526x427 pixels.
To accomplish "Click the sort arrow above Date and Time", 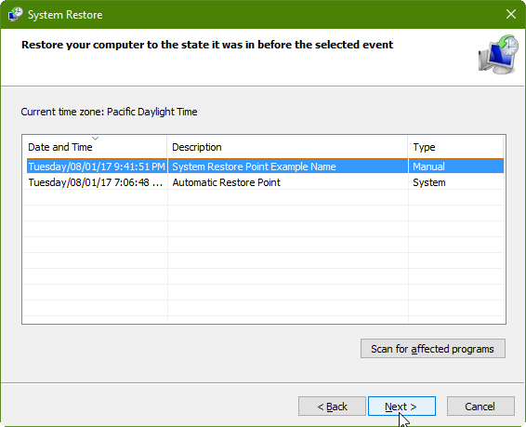I will [96, 139].
